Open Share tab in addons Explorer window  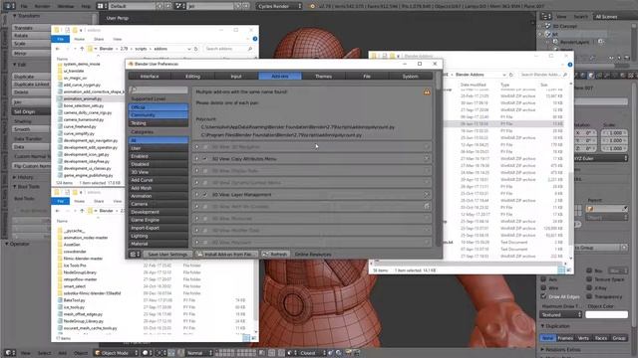pyautogui.click(x=99, y=39)
